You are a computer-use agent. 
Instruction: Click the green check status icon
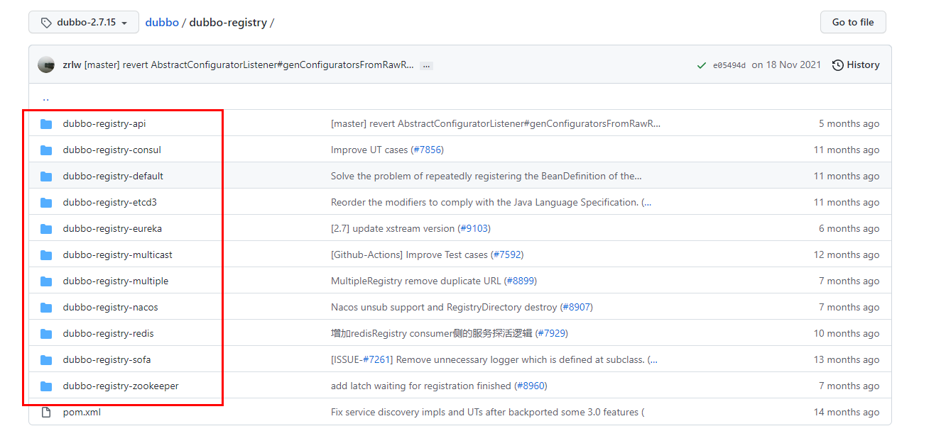702,65
